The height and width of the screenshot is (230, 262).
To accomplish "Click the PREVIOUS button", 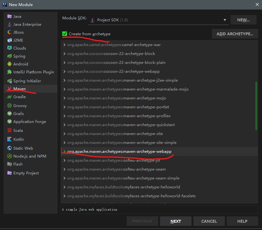I will point(142,221).
